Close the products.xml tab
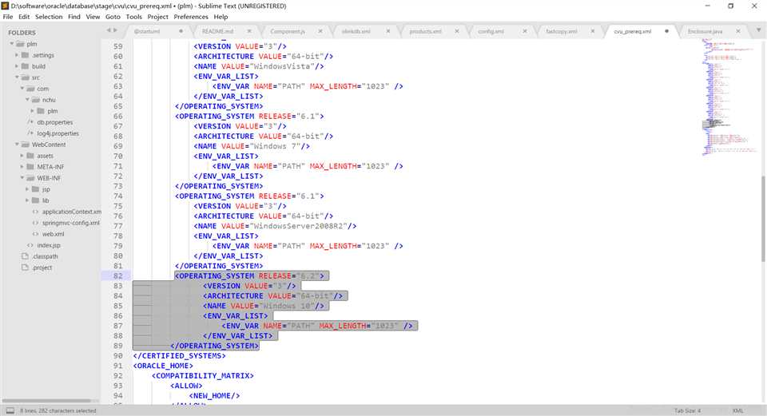Screen dimensions: 767x416 pyautogui.click(x=456, y=31)
